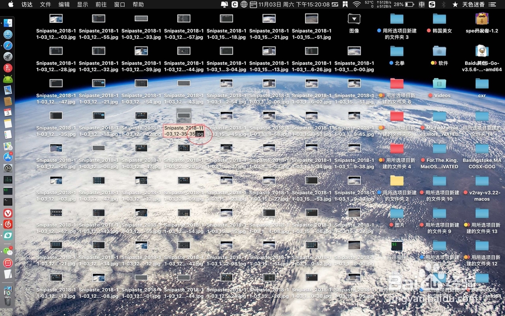
Task: Select thumbnail Snipaste_2018-11-03_12...-03.jpg in top row
Action: coord(56,19)
